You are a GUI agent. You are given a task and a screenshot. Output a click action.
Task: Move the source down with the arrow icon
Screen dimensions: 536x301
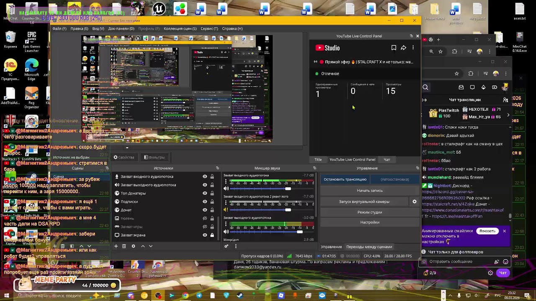click(151, 246)
